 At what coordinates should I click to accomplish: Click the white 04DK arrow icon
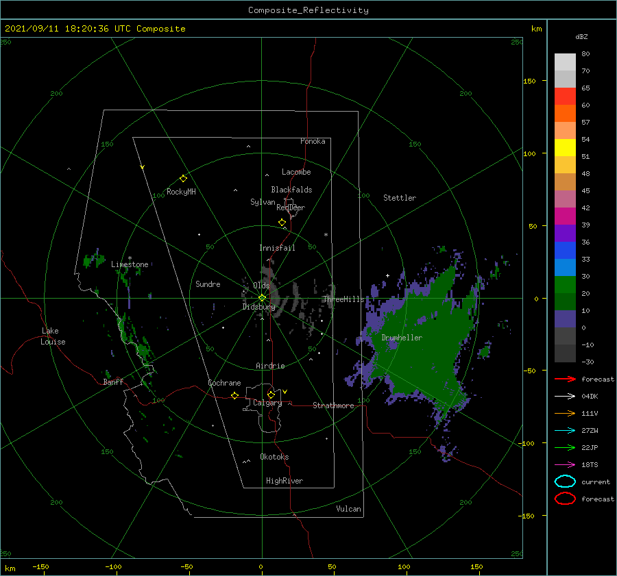pos(565,397)
